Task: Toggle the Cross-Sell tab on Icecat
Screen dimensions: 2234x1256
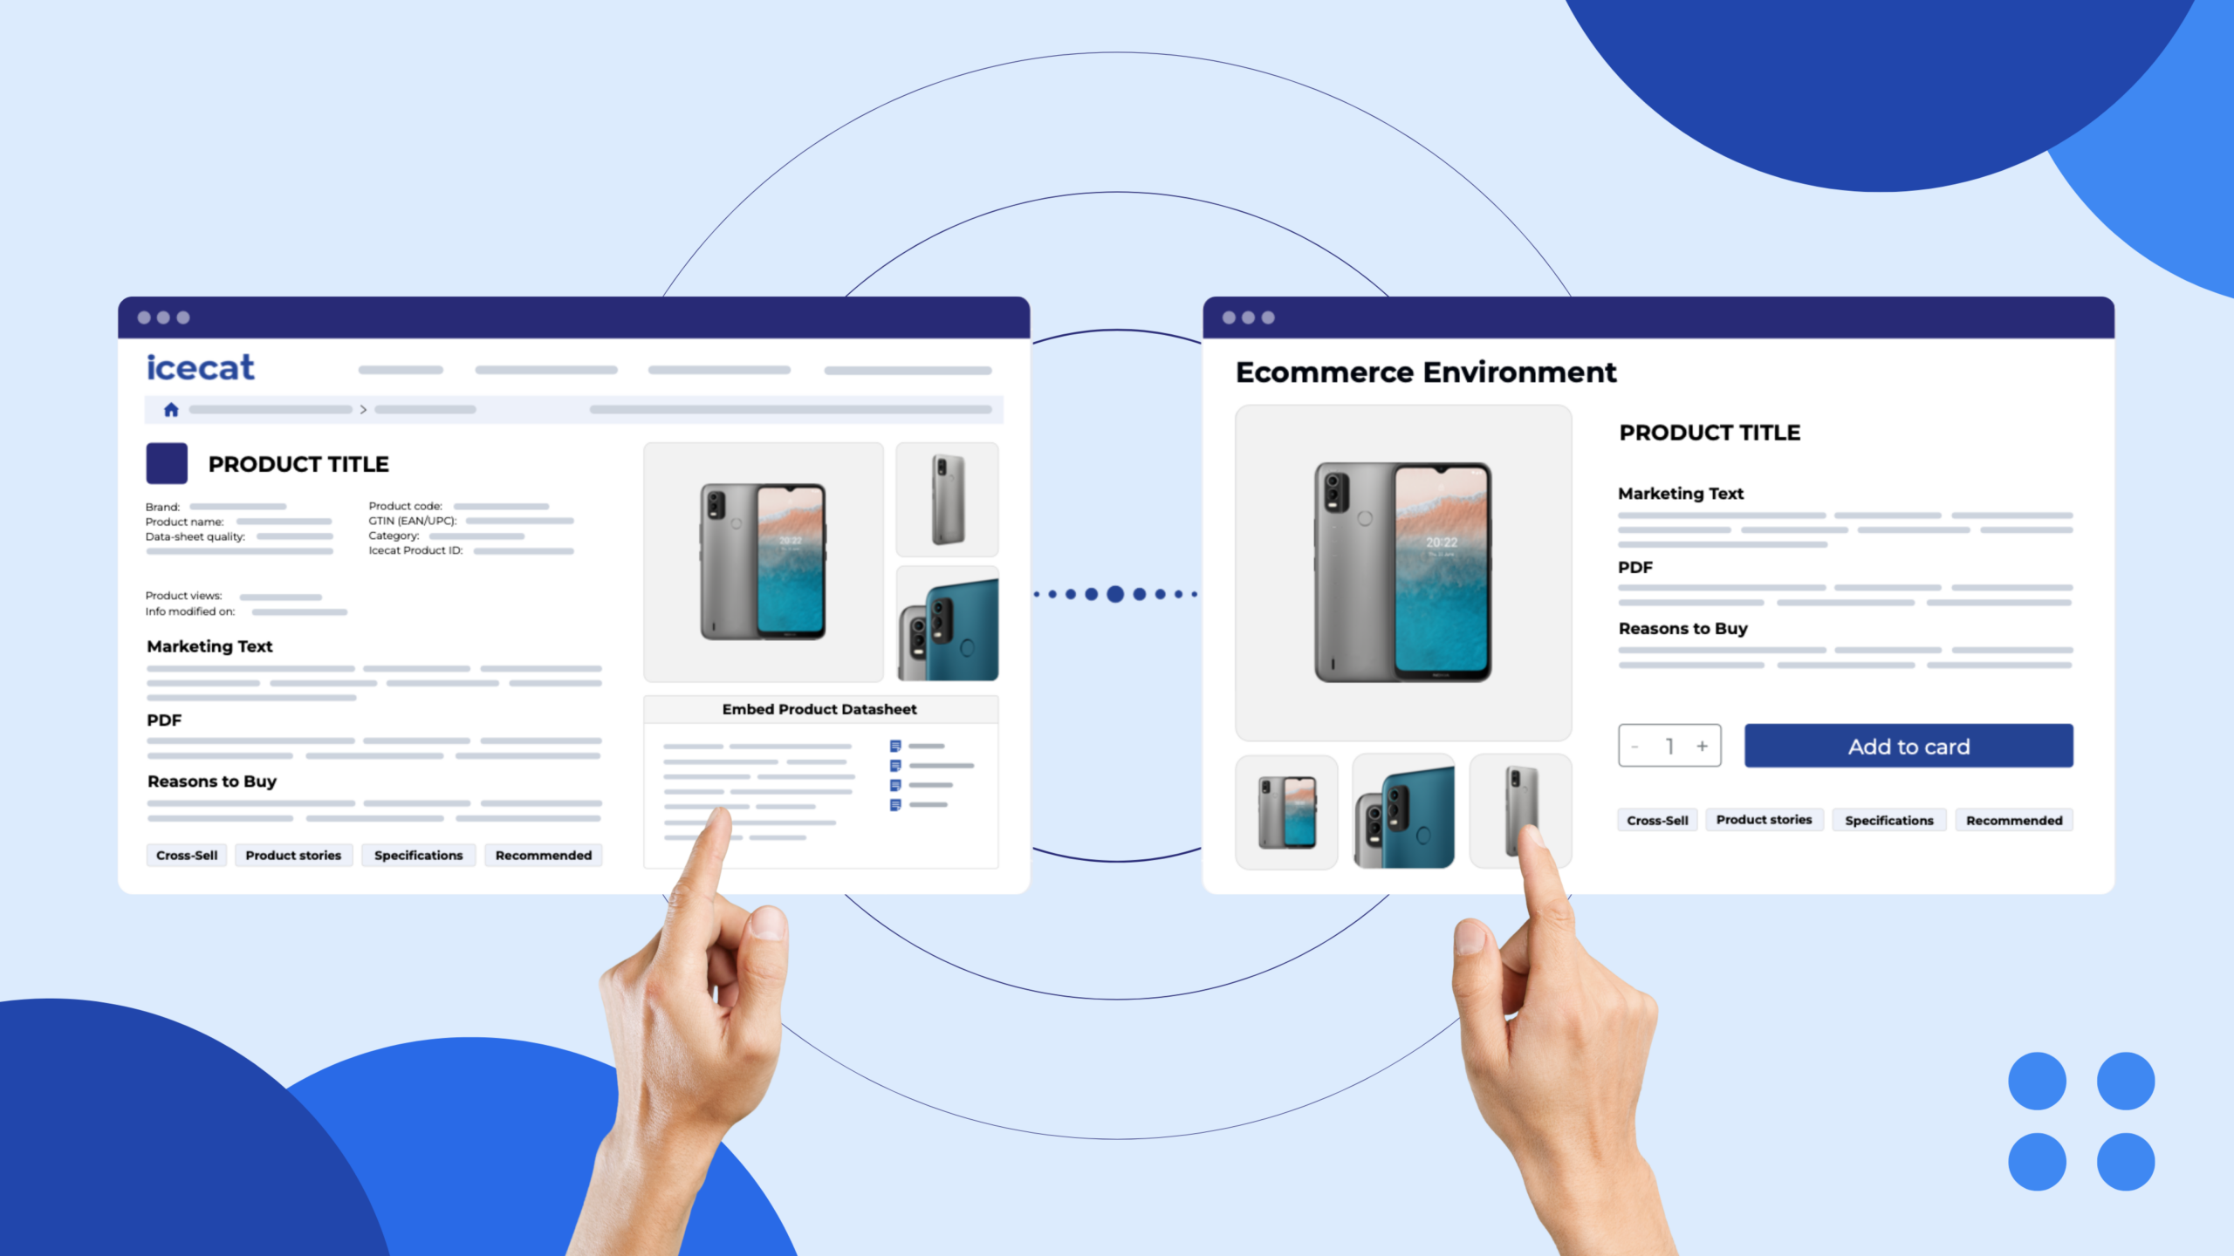Action: pos(182,854)
